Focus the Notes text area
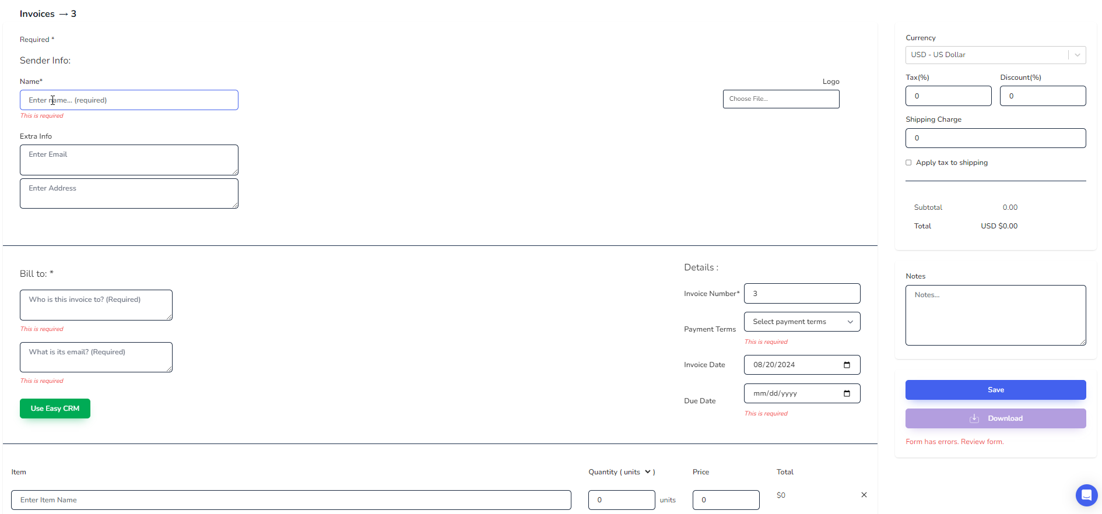This screenshot has width=1102, height=514. [995, 315]
